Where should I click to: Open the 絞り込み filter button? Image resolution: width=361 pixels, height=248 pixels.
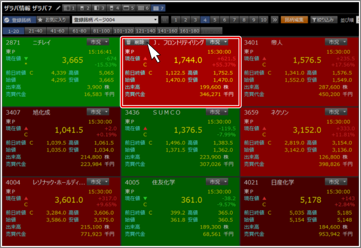[323, 20]
